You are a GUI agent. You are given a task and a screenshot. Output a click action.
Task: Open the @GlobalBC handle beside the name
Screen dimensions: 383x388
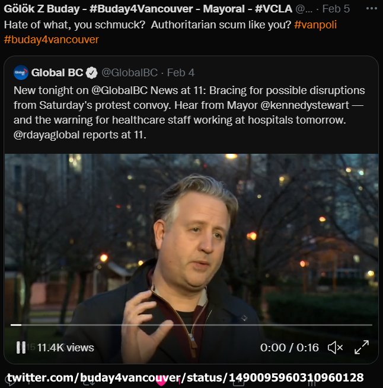click(129, 73)
